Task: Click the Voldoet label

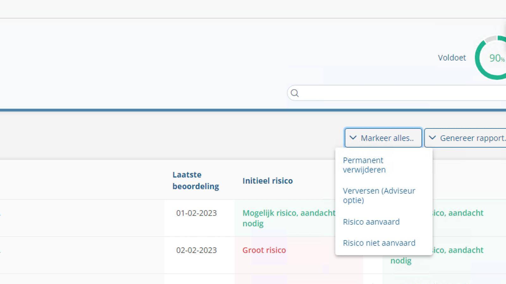Action: click(x=452, y=58)
